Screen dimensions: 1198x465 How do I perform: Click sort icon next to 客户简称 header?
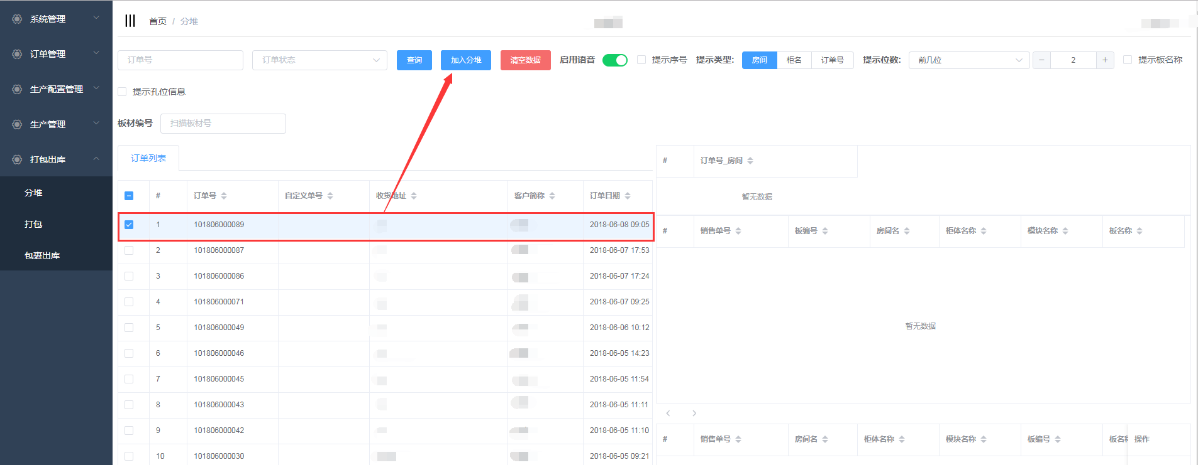552,196
